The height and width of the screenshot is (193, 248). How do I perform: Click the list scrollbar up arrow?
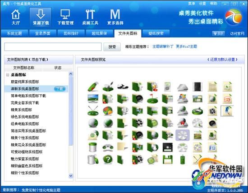point(71,74)
